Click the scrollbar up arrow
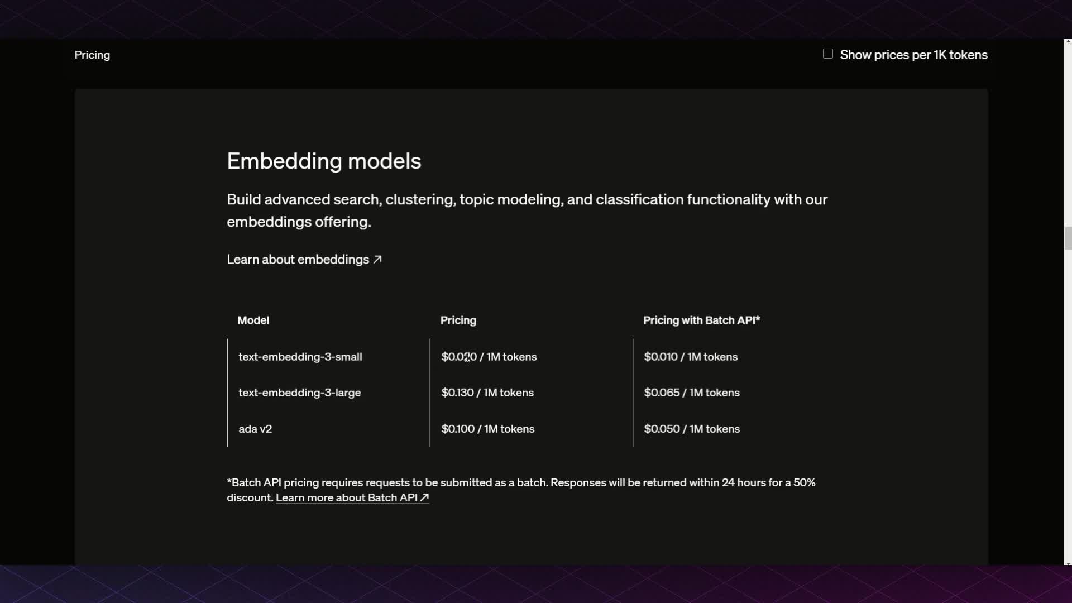Screen dimensions: 1072x603 [x=1066, y=40]
